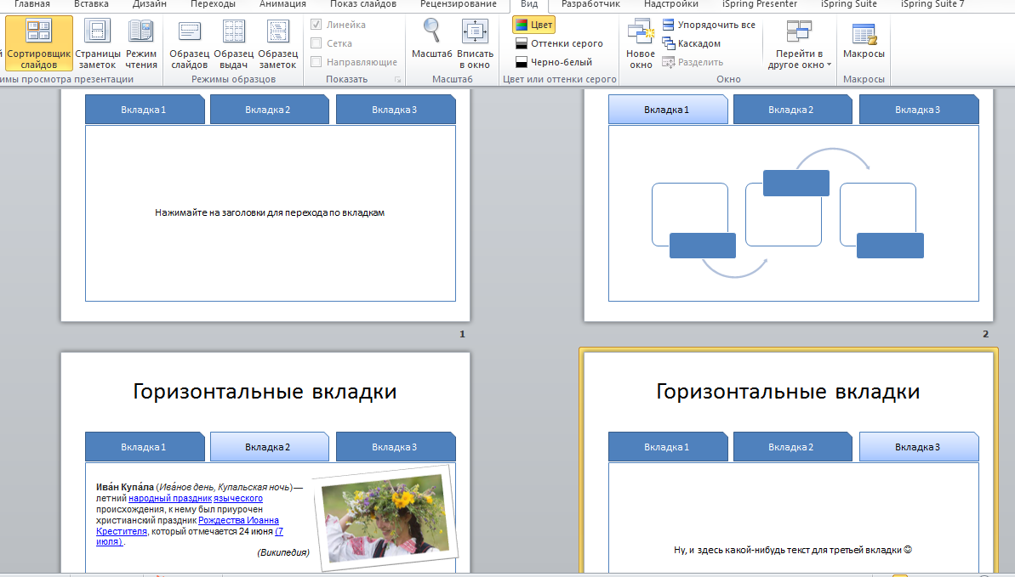Switch to Reading view (Режим чтения)

click(x=141, y=42)
